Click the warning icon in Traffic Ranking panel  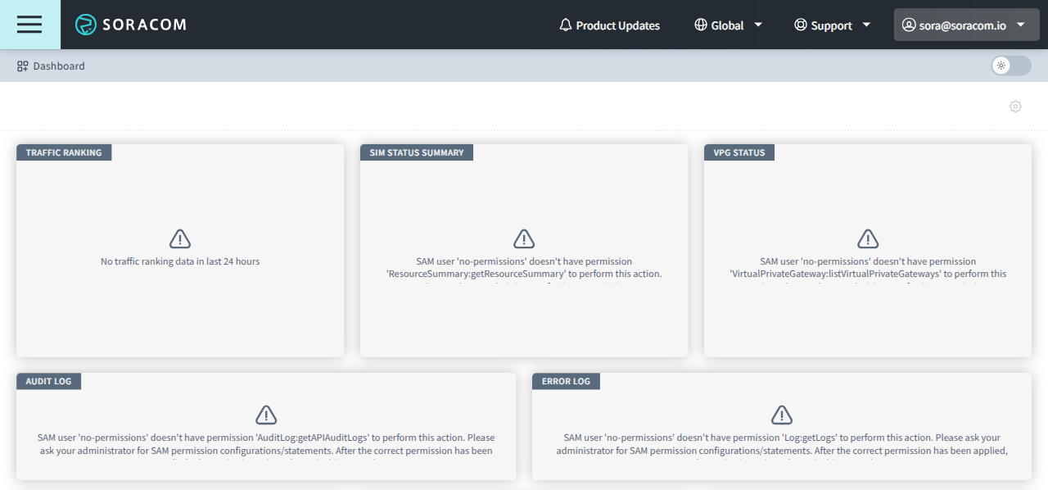pyautogui.click(x=179, y=238)
